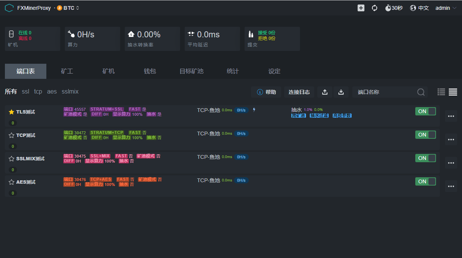Click the FXMinerProxy hexagon logo
Image resolution: width=462 pixels, height=258 pixels.
[x=9, y=8]
